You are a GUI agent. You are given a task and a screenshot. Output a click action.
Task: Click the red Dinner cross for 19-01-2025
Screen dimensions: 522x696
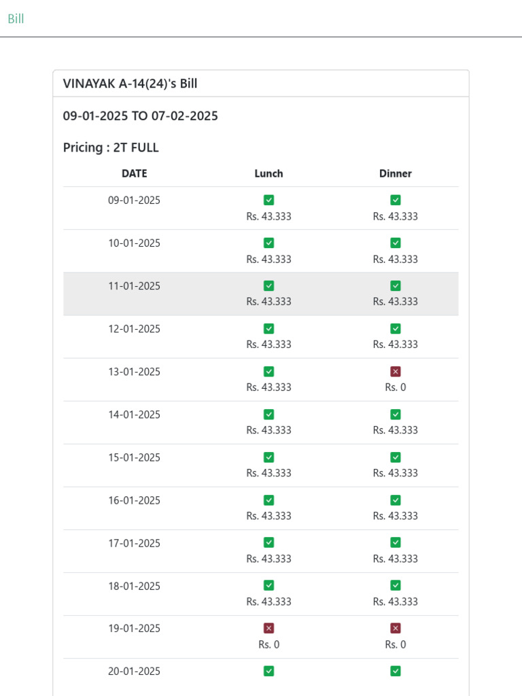pos(396,628)
